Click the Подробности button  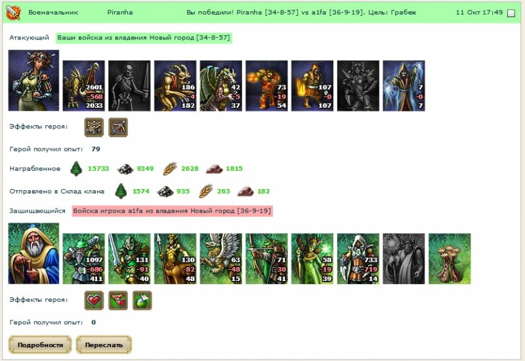point(40,345)
